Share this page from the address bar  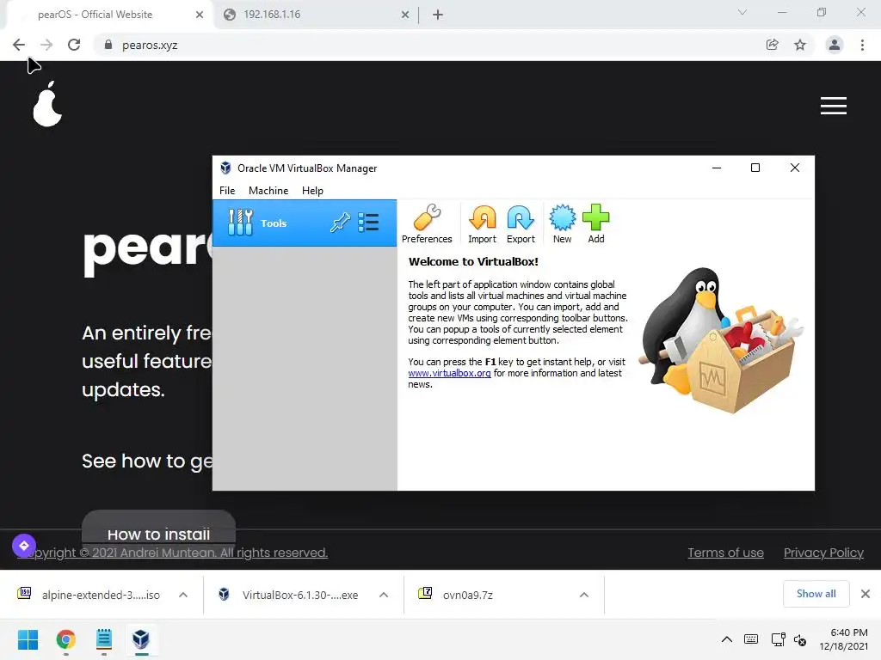[772, 45]
